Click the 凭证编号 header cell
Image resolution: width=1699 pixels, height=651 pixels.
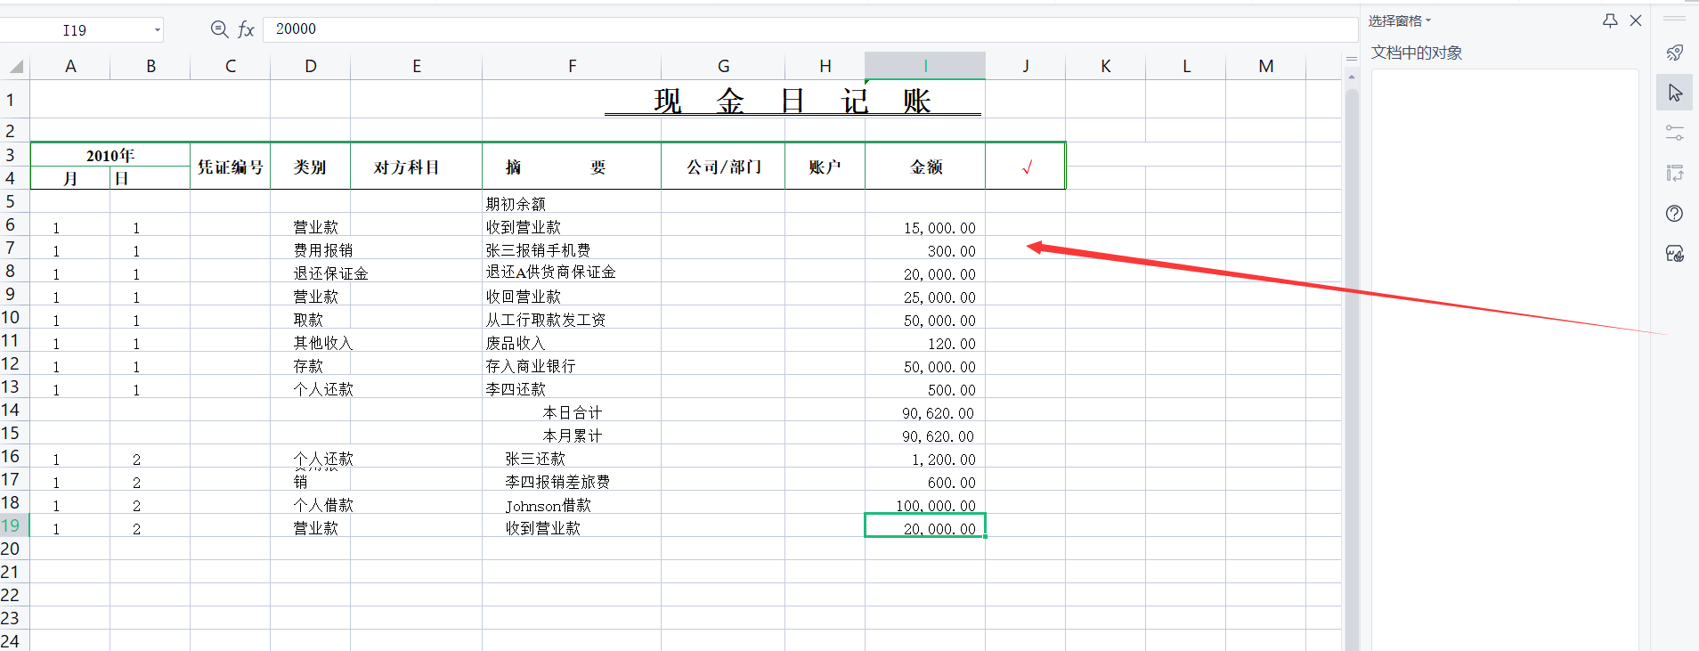pos(231,167)
